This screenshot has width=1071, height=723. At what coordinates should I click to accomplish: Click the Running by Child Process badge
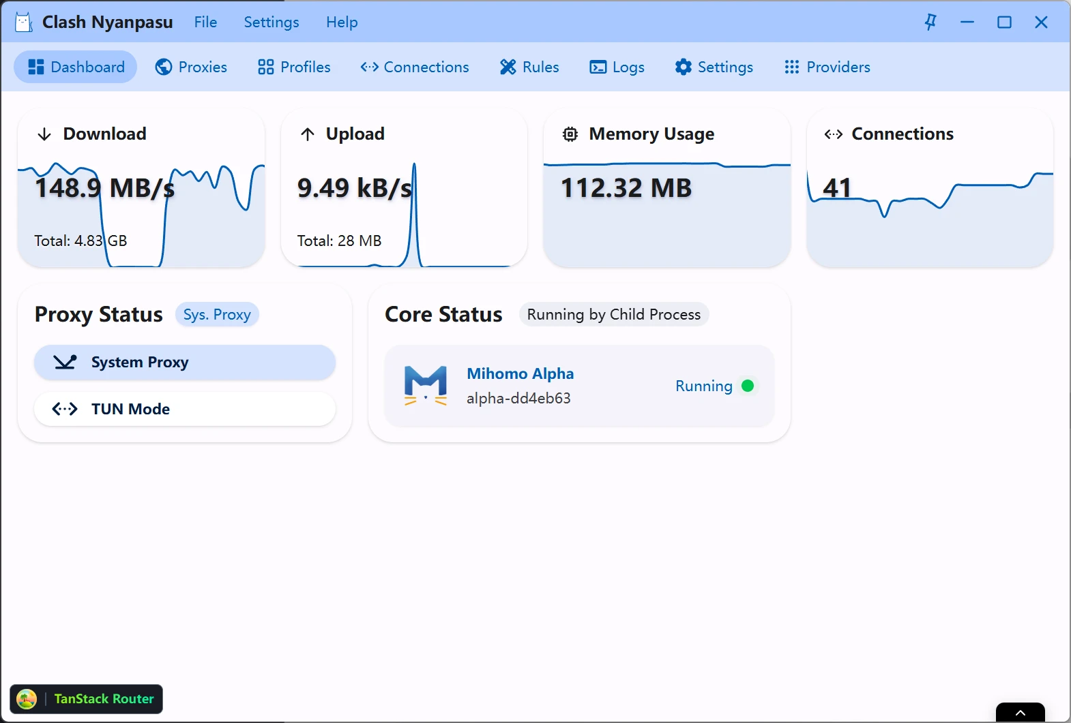pyautogui.click(x=614, y=314)
